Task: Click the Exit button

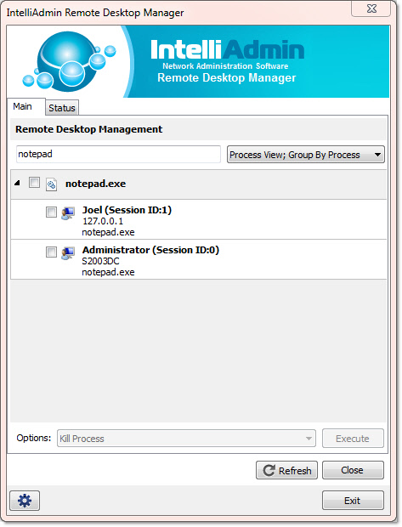Action: point(353,501)
